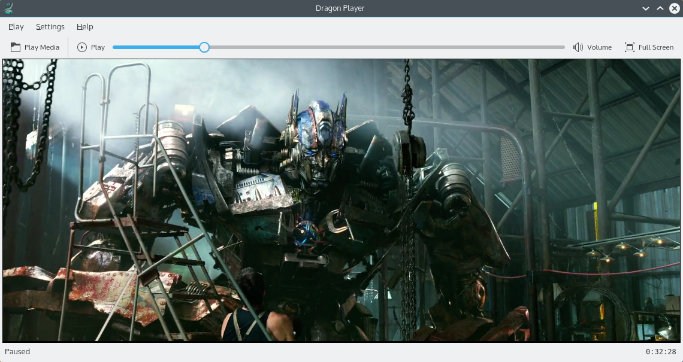Click the 0:32:28 time display
The width and height of the screenshot is (683, 362).
coord(661,352)
